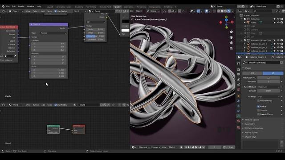The image size is (285, 160).
Task: Play animation in reverse in timeline
Action: point(193,147)
